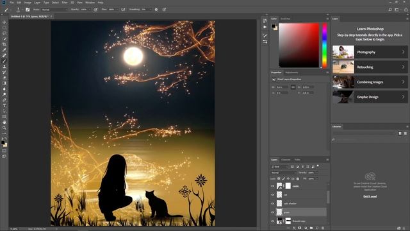The image size is (410, 231).
Task: Toggle Quick Mask mode icon
Action: 4,151
